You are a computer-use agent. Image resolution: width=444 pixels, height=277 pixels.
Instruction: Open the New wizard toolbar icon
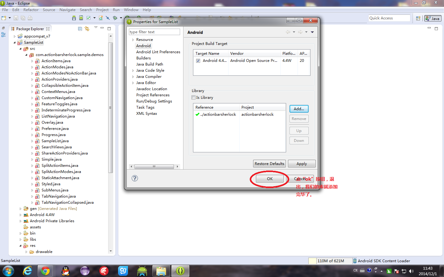pyautogui.click(x=4, y=18)
